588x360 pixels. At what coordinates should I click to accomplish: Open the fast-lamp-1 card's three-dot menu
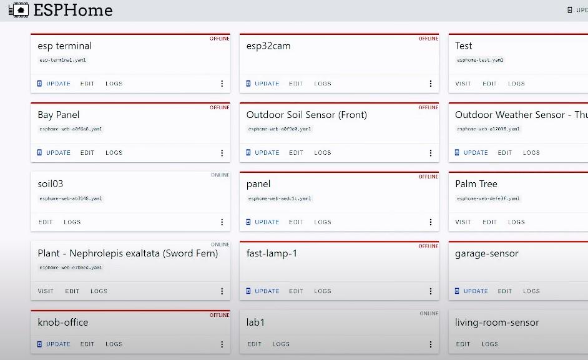coord(431,291)
